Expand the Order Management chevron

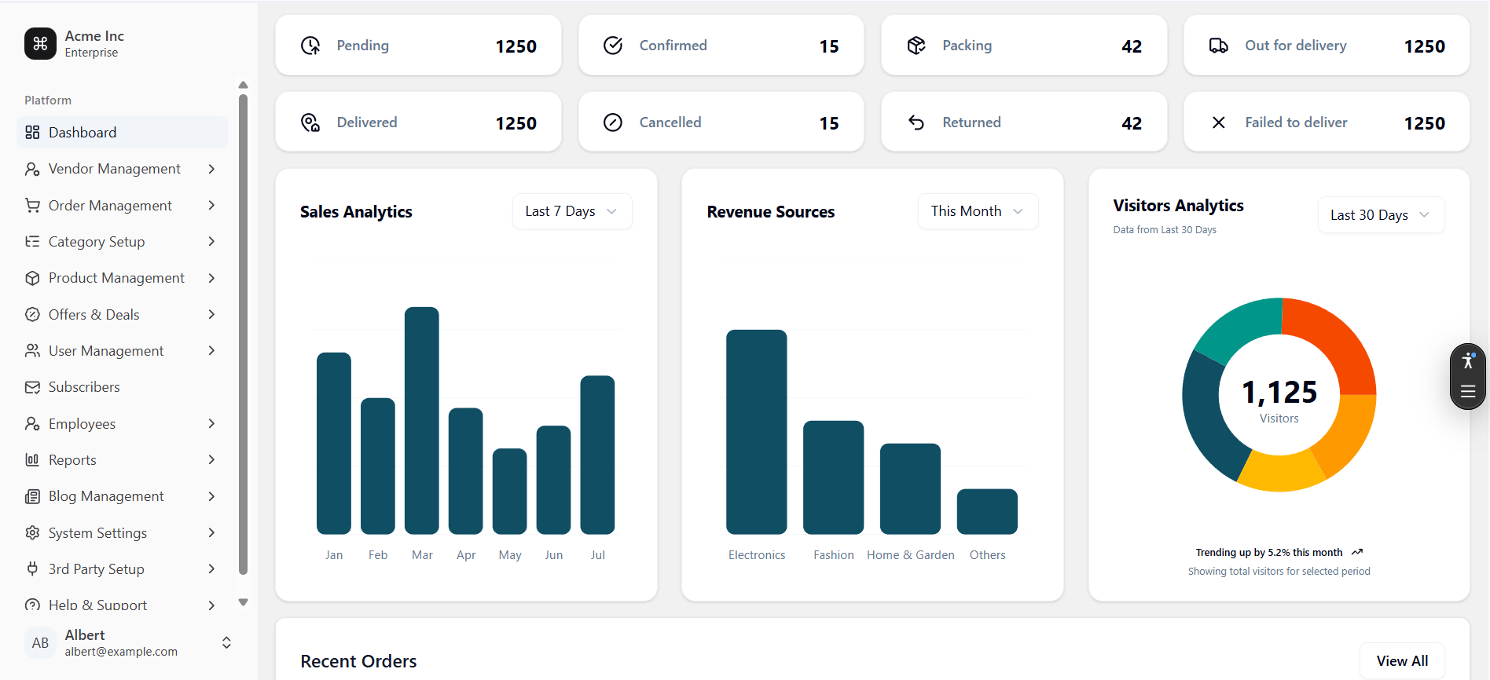click(211, 206)
